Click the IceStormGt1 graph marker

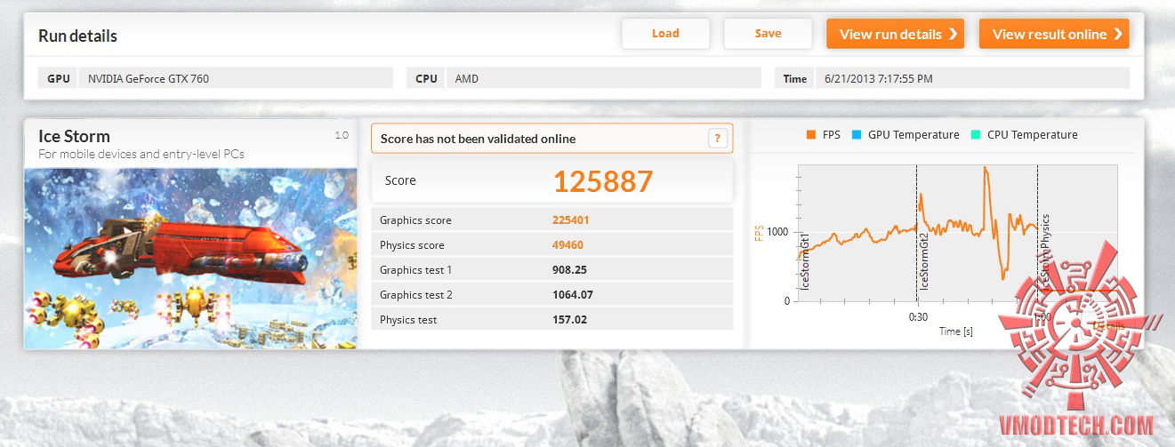tap(805, 264)
